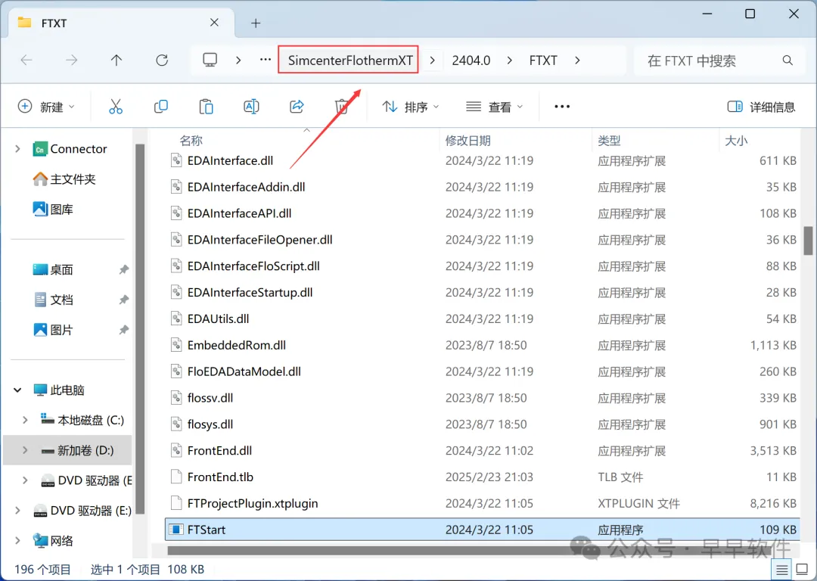The width and height of the screenshot is (817, 581).
Task: Select 新加卷 (D:) drive
Action: 78,450
